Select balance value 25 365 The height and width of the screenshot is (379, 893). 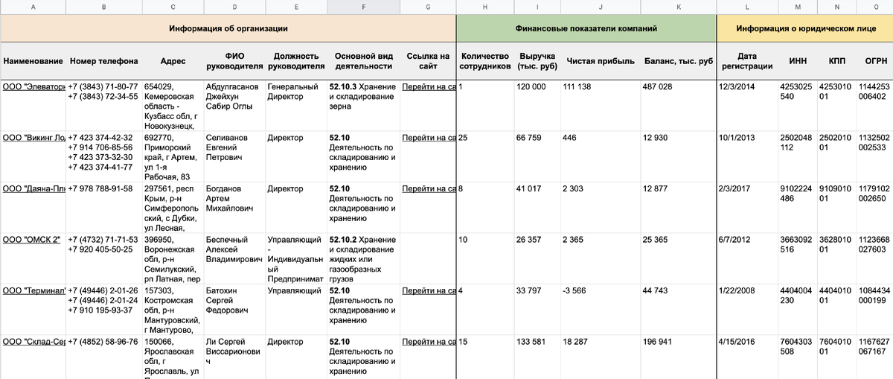pyautogui.click(x=678, y=258)
